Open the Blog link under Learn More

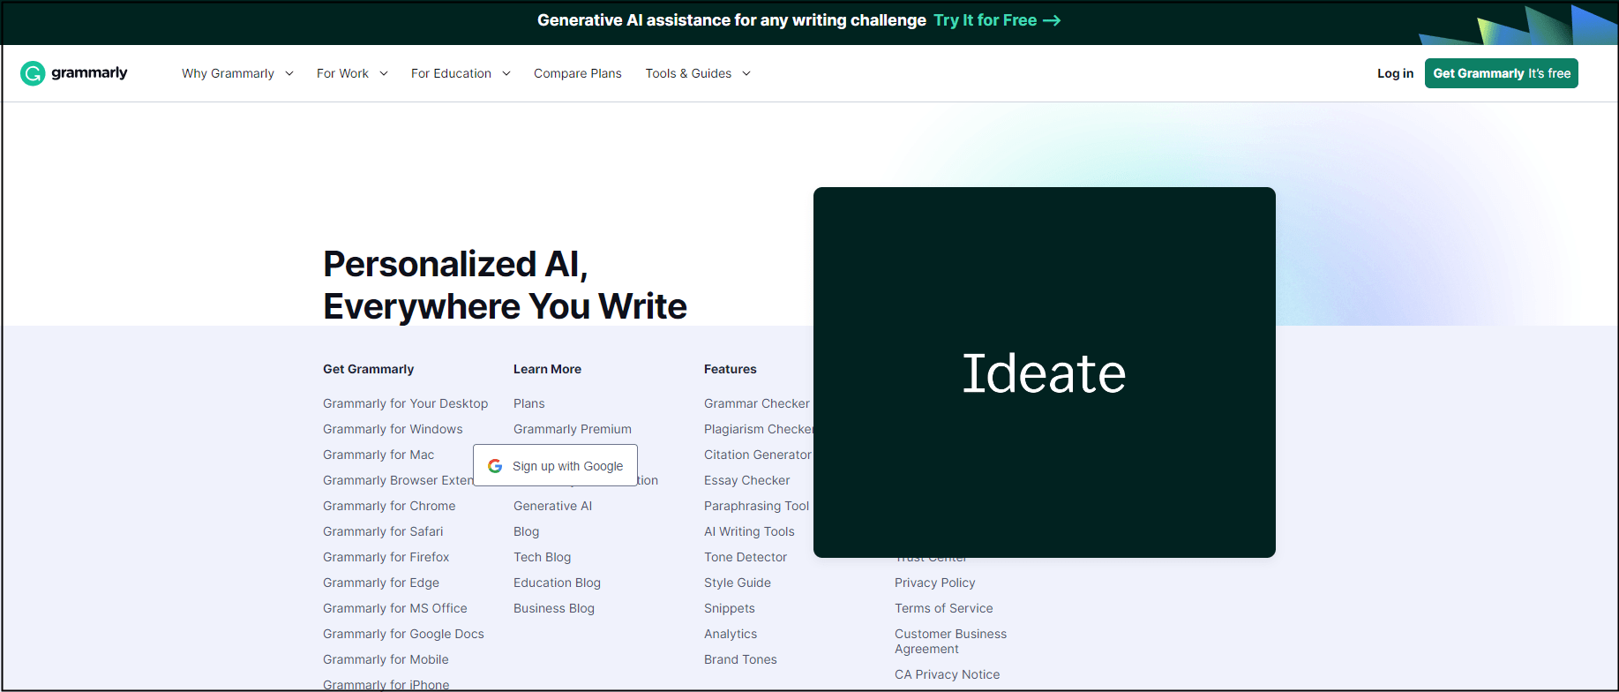(526, 531)
